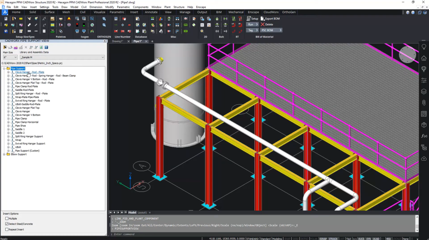This screenshot has width=429, height=240.
Task: Click the red traffic light Isogen icon
Action: pos(77,25)
